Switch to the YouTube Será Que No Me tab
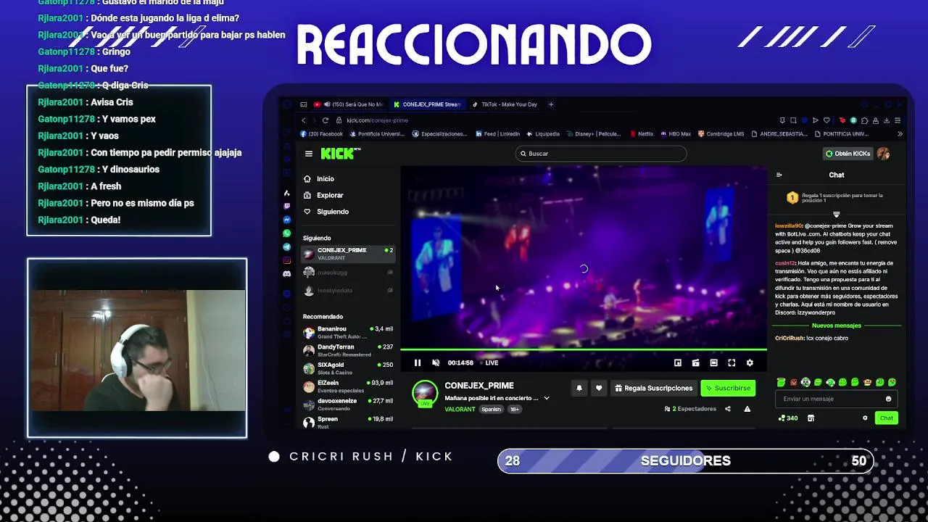928x522 pixels. point(349,104)
